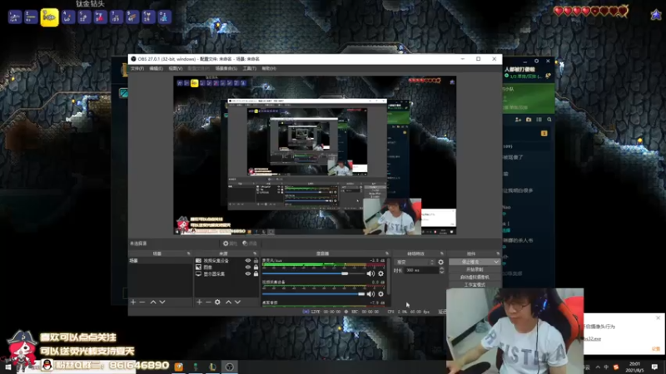Click the search icon in the chat panel

click(x=549, y=120)
